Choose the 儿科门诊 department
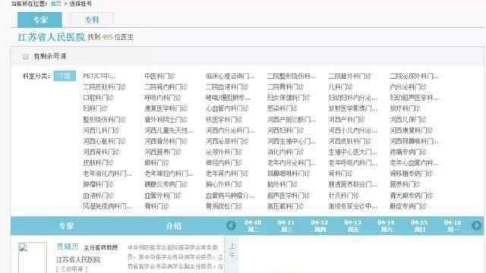 pos(340,86)
